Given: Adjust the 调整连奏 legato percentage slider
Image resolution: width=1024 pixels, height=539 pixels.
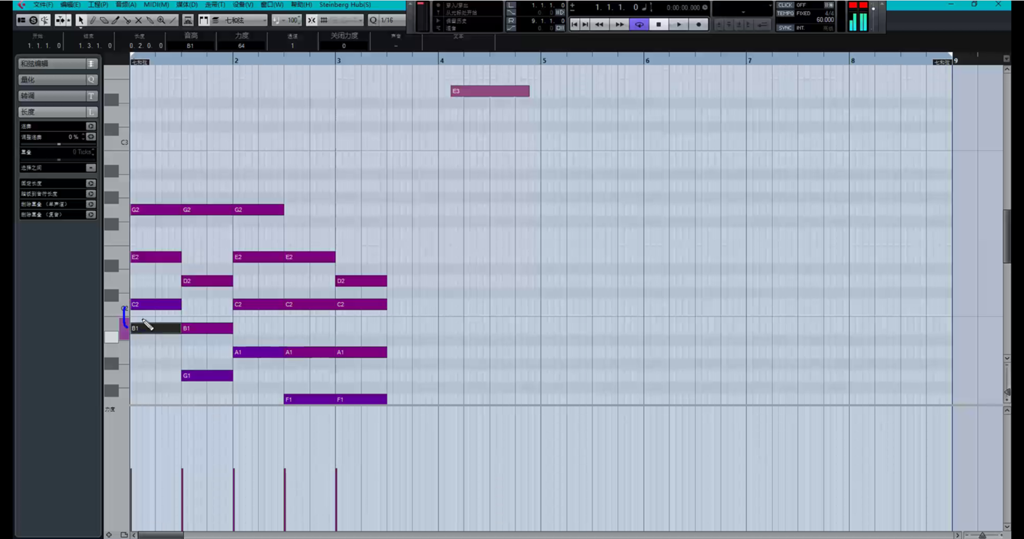Looking at the screenshot, I should tap(59, 144).
